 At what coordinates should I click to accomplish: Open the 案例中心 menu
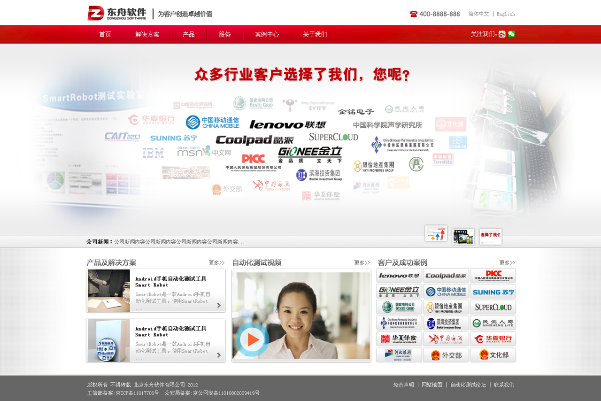click(267, 34)
